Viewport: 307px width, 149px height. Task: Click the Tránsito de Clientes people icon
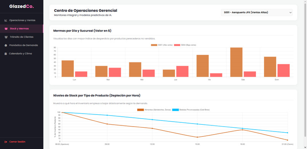(6, 37)
